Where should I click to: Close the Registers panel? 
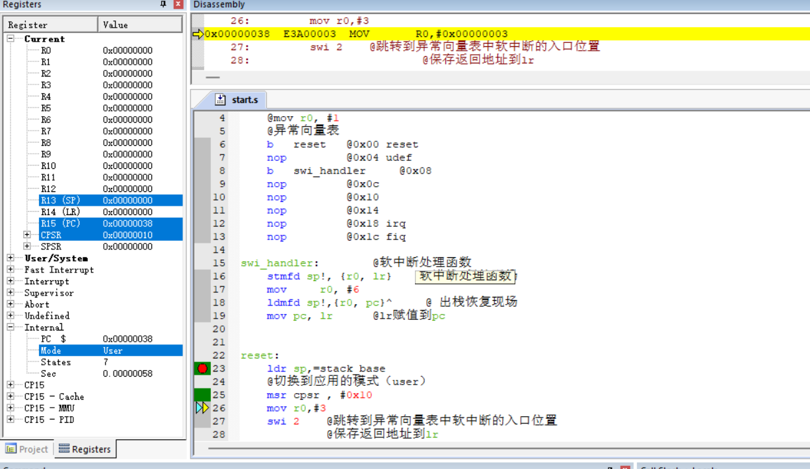tap(178, 5)
